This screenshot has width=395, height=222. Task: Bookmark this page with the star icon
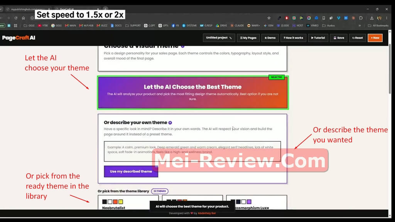[x=269, y=18]
